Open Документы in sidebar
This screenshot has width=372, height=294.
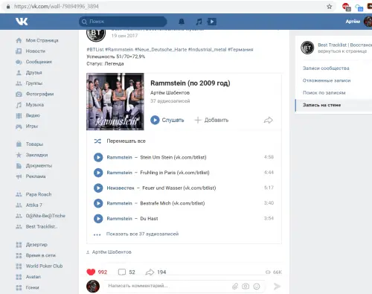34,165
